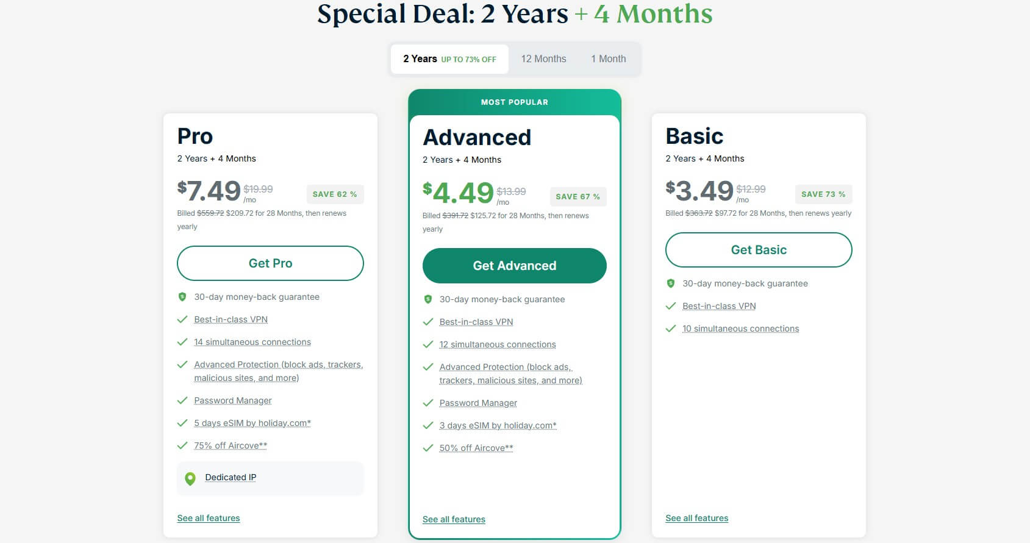Click the Get Basic button

(x=759, y=250)
